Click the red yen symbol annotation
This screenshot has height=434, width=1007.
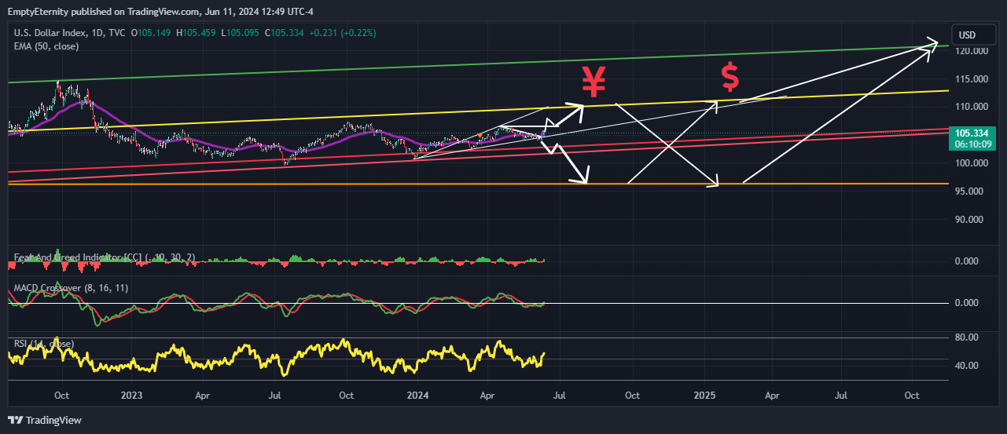(x=593, y=82)
